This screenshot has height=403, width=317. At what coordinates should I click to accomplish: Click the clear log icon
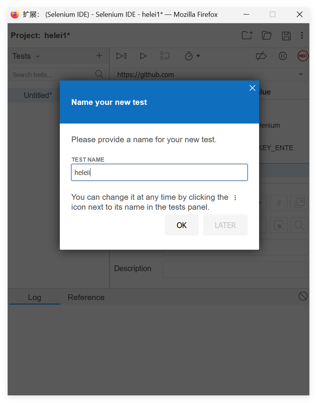303,296
